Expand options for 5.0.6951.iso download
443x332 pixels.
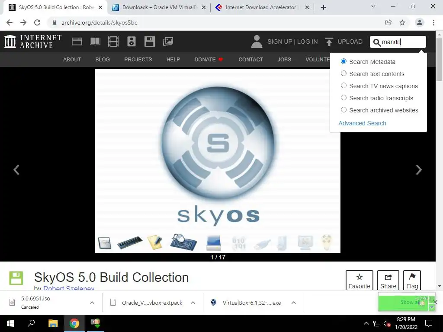pyautogui.click(x=92, y=303)
